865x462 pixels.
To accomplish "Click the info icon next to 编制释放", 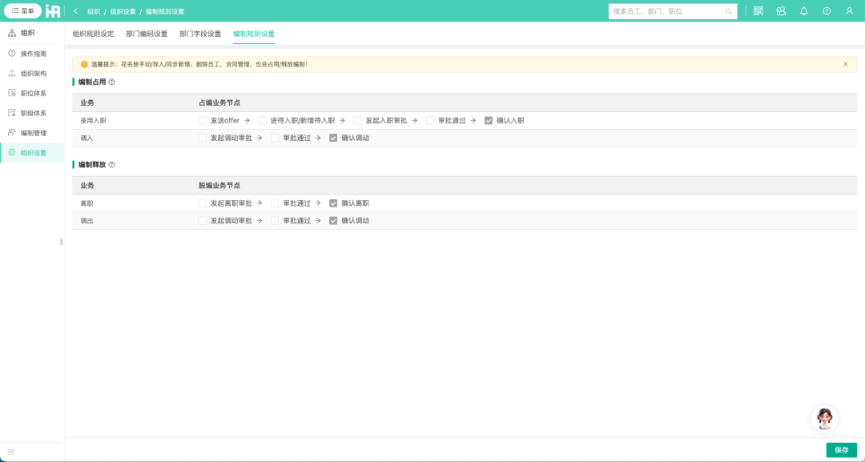I will [x=111, y=165].
